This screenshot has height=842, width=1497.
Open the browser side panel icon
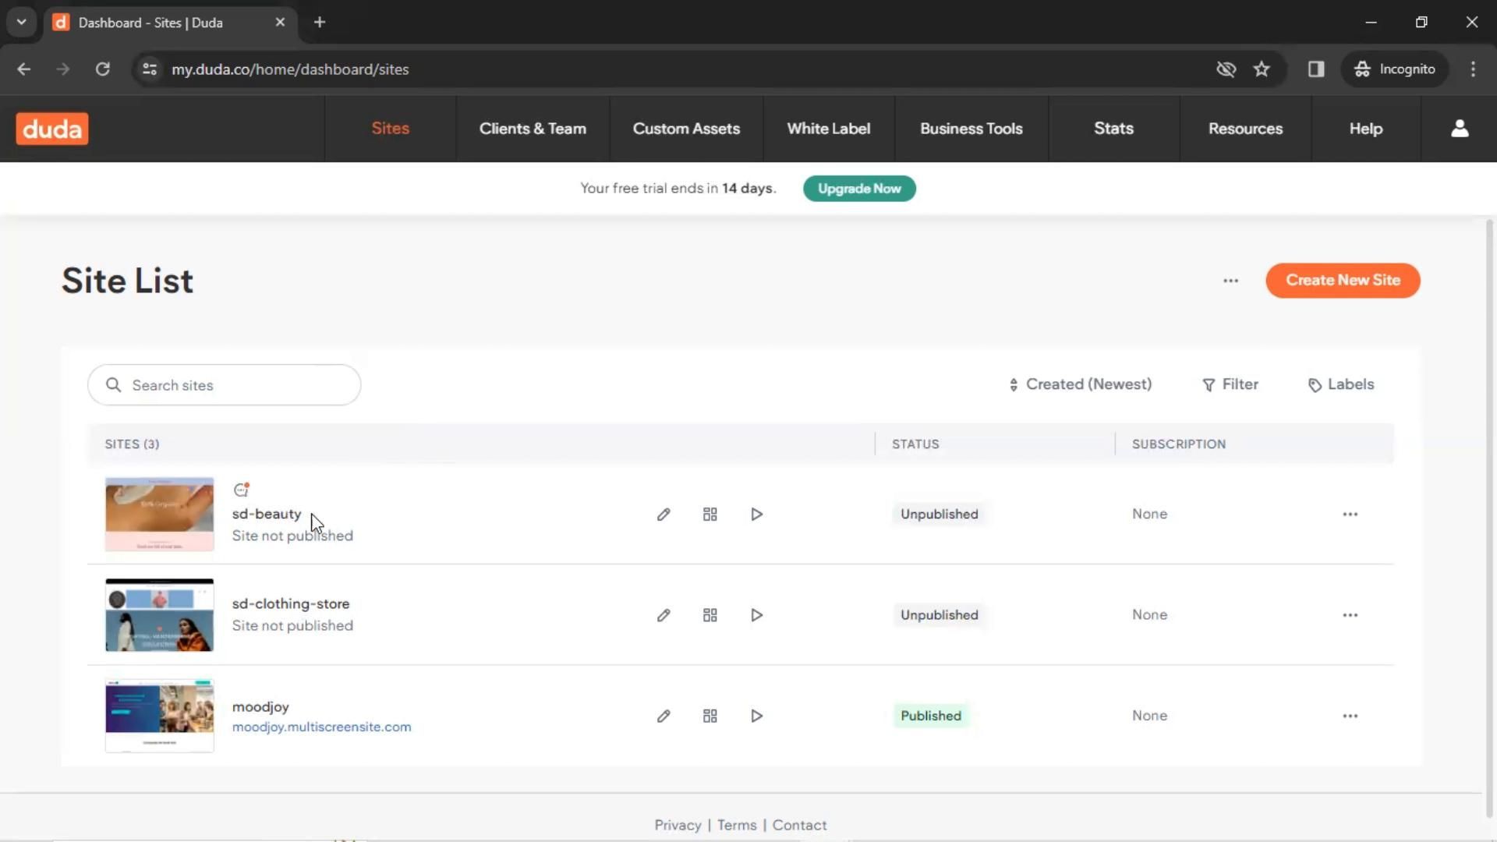pyautogui.click(x=1316, y=69)
